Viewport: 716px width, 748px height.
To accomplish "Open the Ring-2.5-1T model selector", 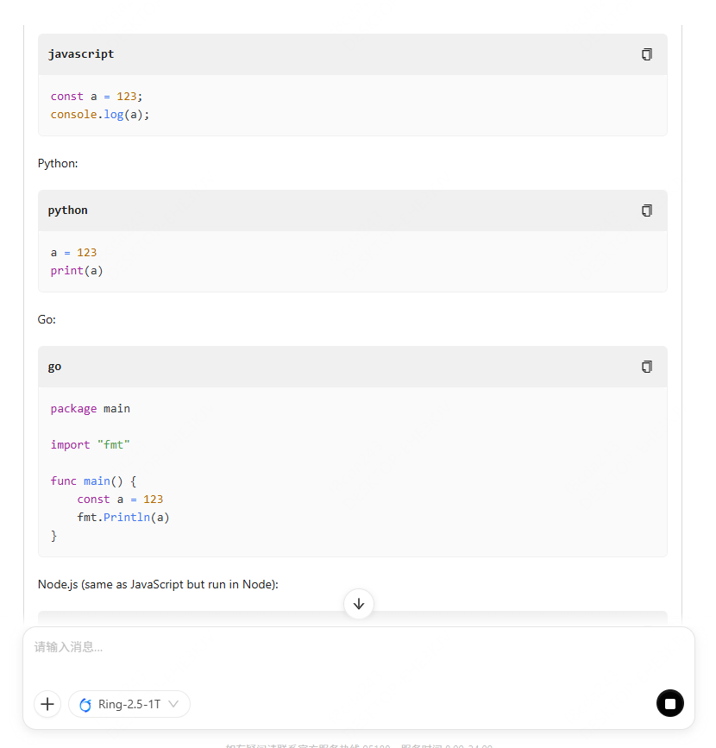I will tap(129, 704).
